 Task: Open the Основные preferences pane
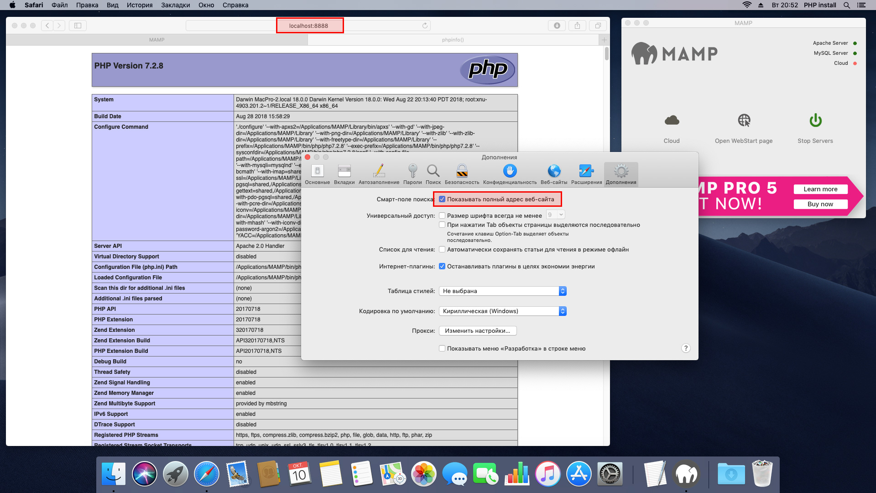pyautogui.click(x=317, y=174)
